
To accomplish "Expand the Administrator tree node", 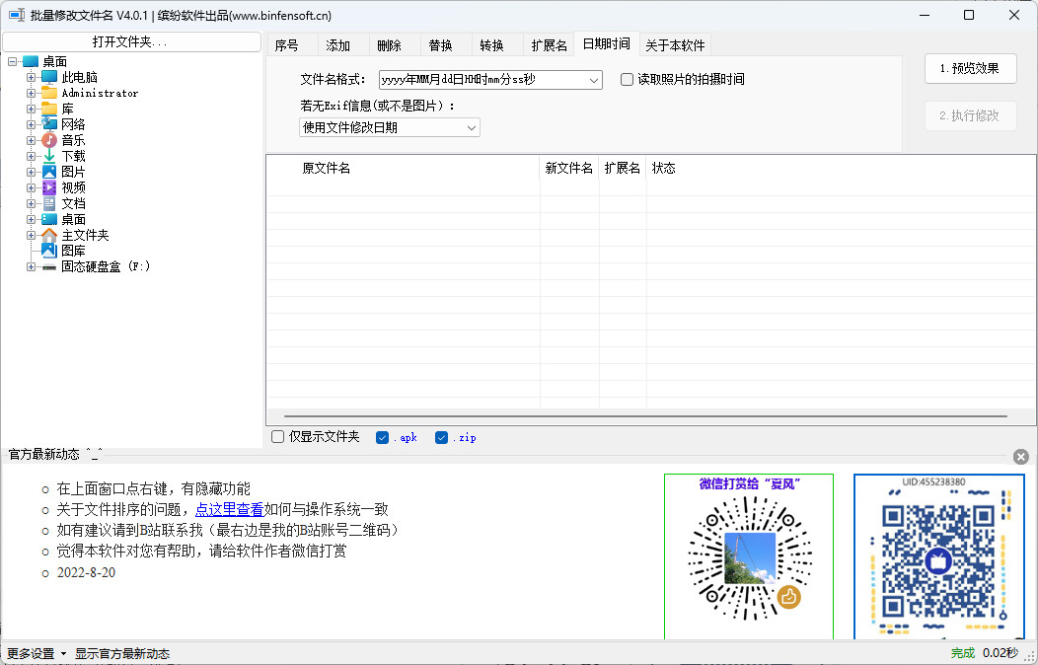I will [32, 94].
